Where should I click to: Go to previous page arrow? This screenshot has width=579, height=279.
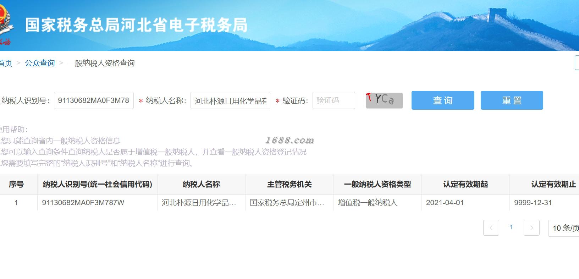click(x=491, y=228)
